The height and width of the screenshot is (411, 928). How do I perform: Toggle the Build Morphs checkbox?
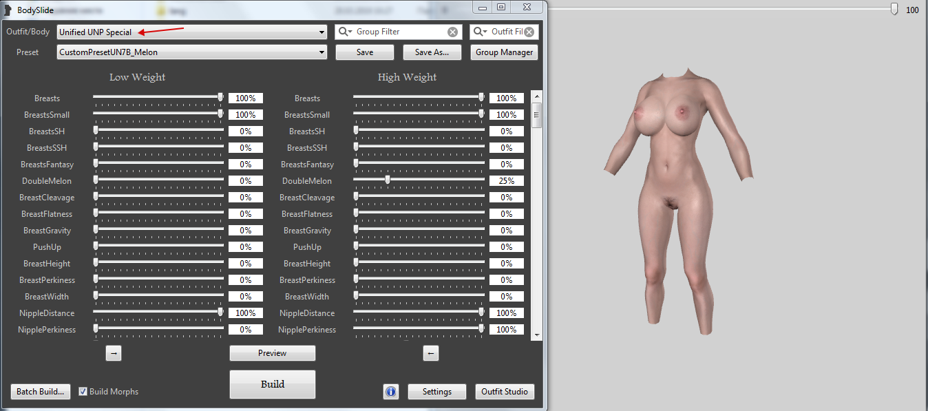click(x=83, y=392)
